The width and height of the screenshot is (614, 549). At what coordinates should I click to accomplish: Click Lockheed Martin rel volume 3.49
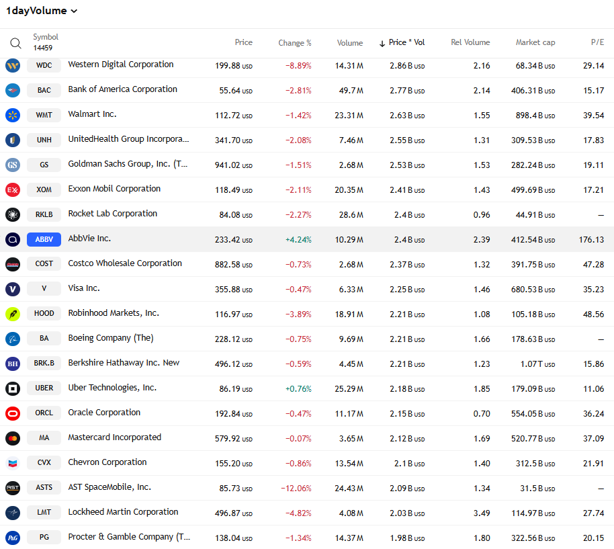coord(482,513)
